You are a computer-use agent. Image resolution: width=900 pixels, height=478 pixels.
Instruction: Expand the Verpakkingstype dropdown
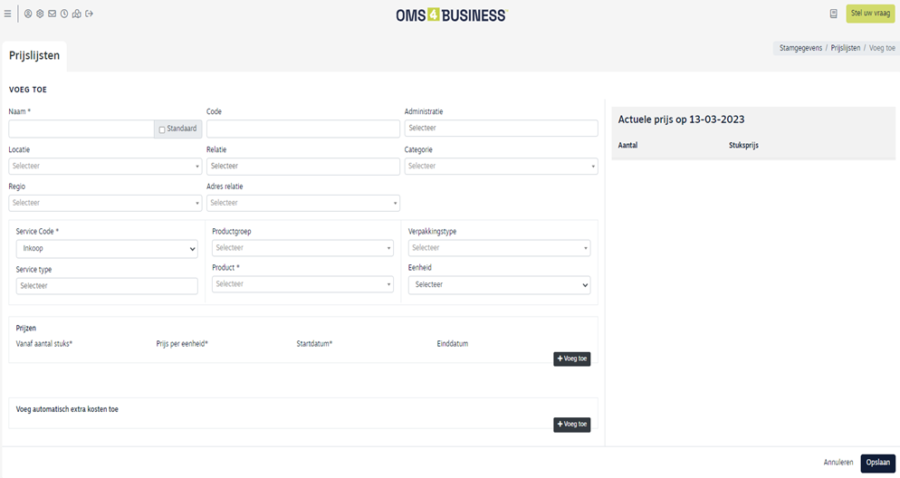tap(499, 248)
